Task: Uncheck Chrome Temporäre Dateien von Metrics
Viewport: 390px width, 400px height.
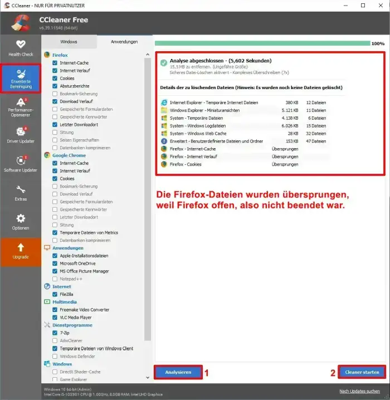Action: coord(55,232)
